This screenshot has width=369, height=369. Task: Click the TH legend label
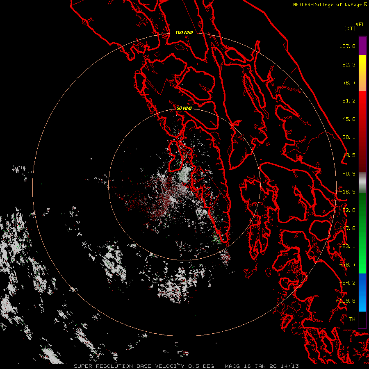click(352, 319)
